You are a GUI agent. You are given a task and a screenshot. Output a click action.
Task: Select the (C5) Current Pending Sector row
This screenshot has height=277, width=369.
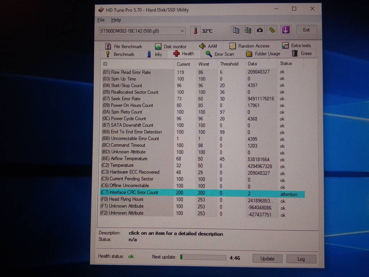coord(203,179)
